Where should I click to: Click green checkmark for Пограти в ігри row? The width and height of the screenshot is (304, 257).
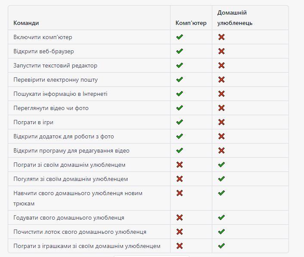click(180, 122)
